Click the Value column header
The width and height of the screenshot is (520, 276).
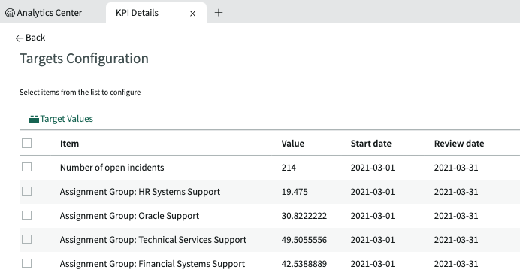click(293, 144)
